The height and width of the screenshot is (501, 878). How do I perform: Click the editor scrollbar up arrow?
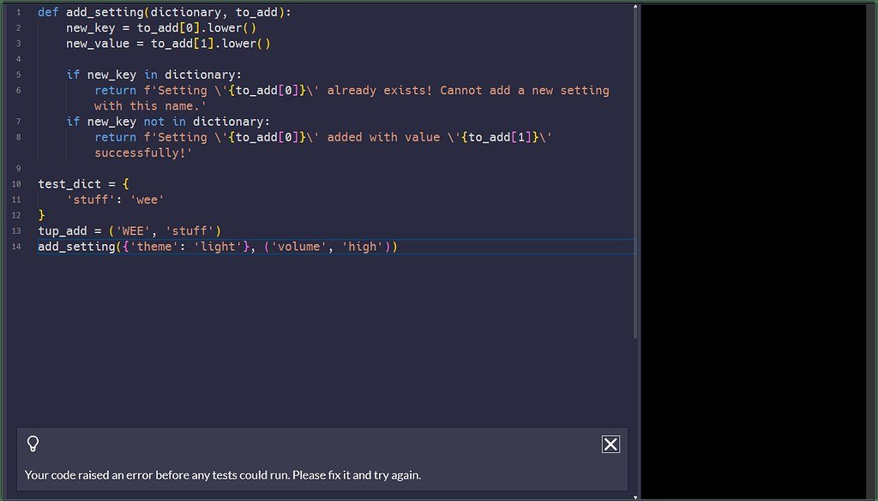635,7
